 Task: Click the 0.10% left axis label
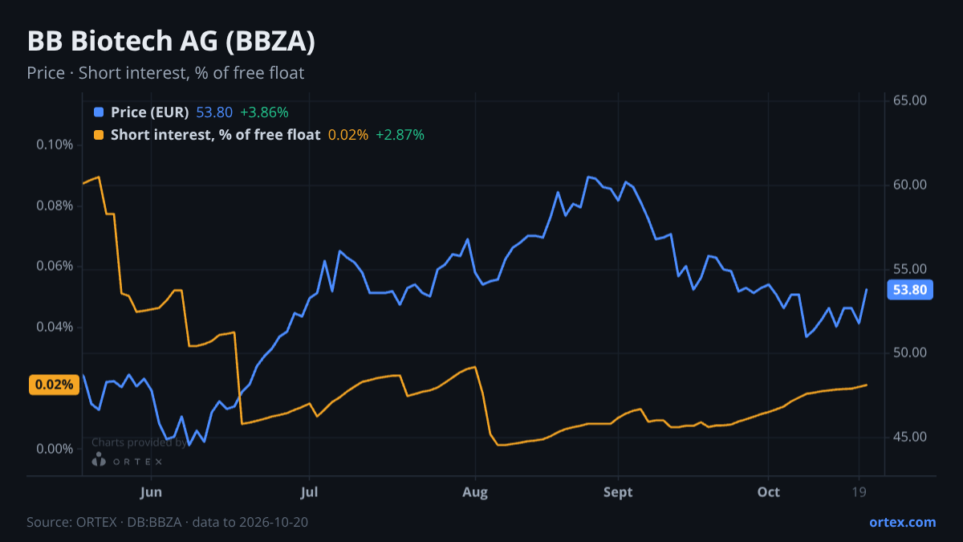(55, 145)
